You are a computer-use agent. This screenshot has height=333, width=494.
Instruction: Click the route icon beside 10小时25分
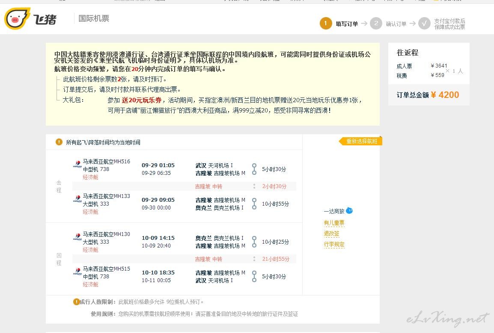click(x=254, y=242)
